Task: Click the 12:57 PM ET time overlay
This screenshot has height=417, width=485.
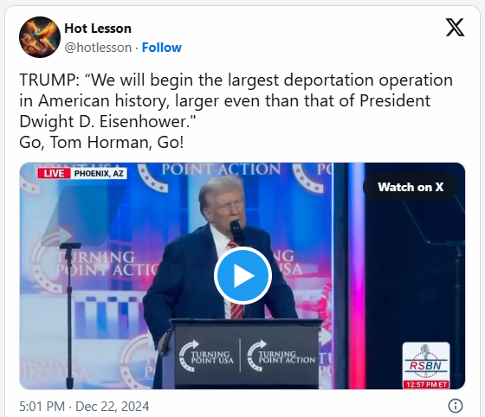Action: pyautogui.click(x=426, y=385)
